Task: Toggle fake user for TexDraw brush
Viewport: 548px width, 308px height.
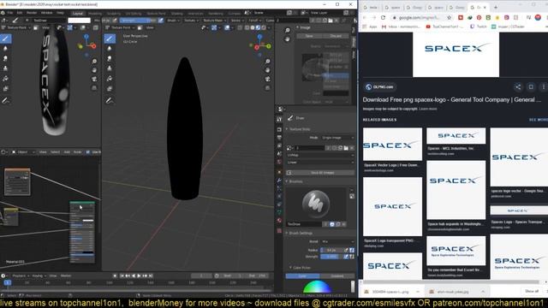Action: [332, 224]
